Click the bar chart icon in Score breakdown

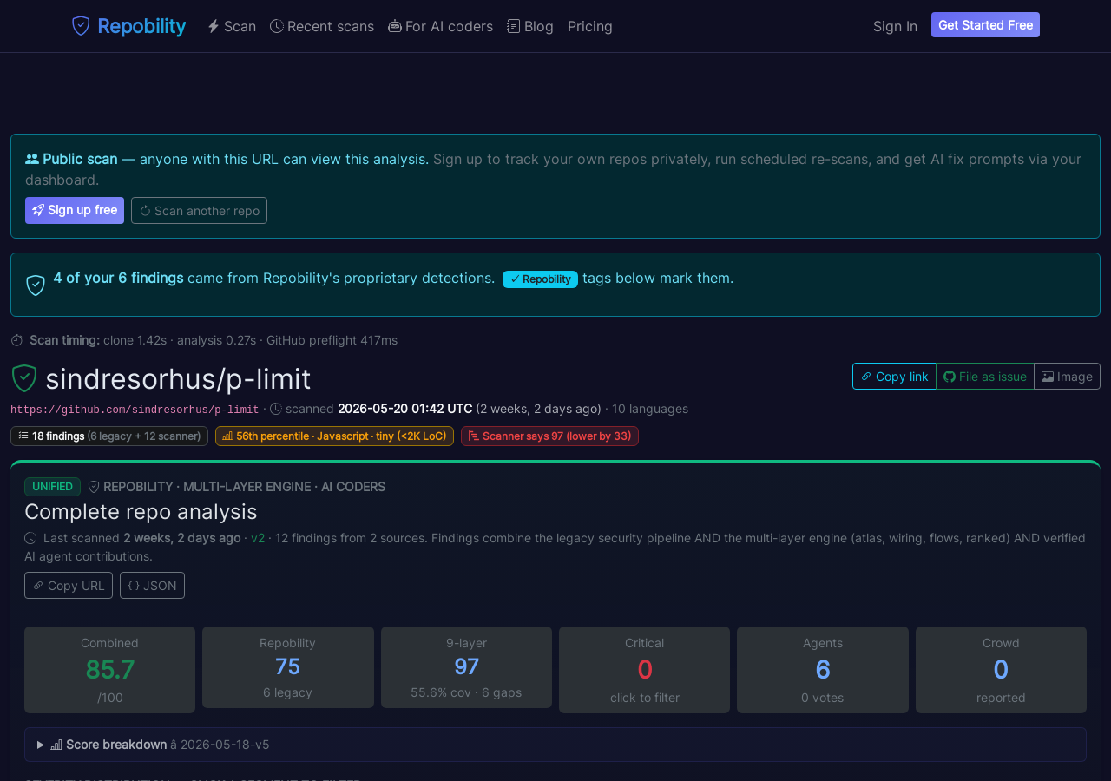point(56,745)
